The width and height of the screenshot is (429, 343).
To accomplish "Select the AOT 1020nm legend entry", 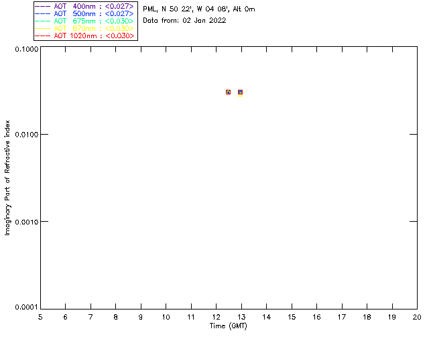I will (x=84, y=36).
